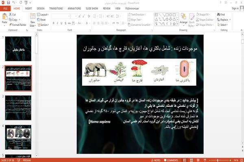Open the Layout dropdown

tap(43, 15)
